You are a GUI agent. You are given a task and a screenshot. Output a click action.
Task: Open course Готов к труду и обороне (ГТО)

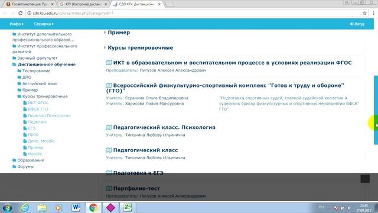225,88
